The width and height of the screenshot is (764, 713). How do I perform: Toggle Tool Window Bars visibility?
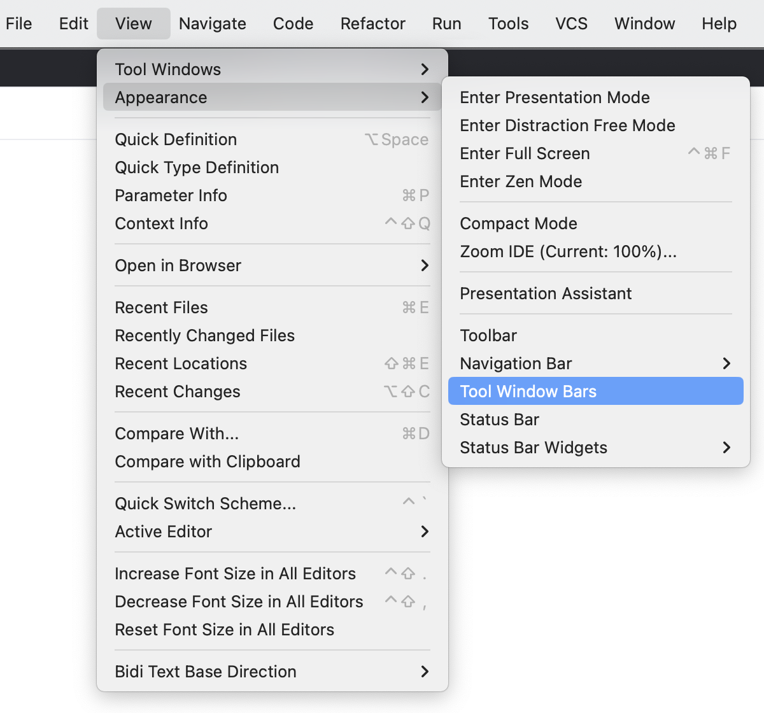(595, 392)
